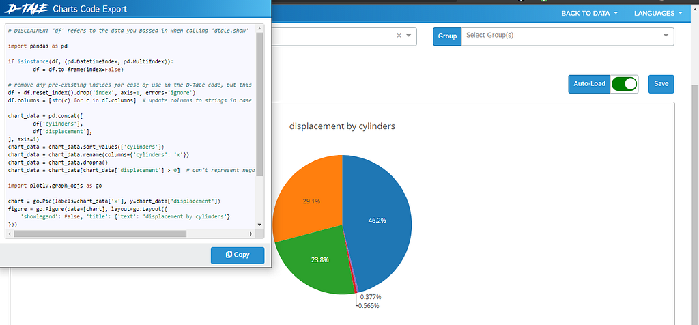Click the horizontal scrollbar's right arrow
699x325 pixels.
coord(251,234)
